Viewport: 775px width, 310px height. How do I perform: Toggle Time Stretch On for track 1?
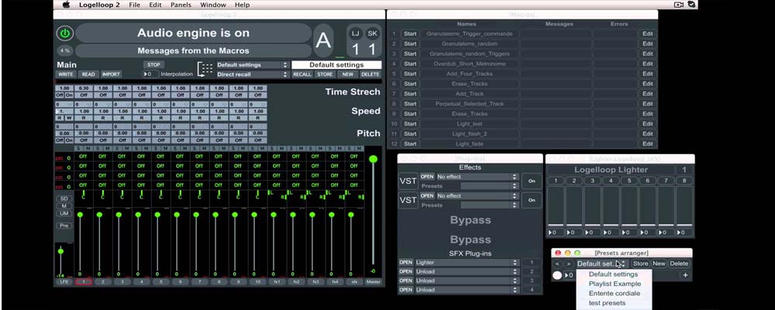pos(69,95)
